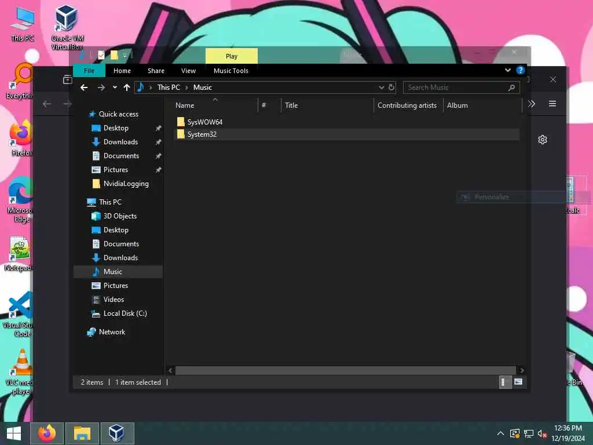Open Local Disk (C:) in sidebar

click(125, 313)
